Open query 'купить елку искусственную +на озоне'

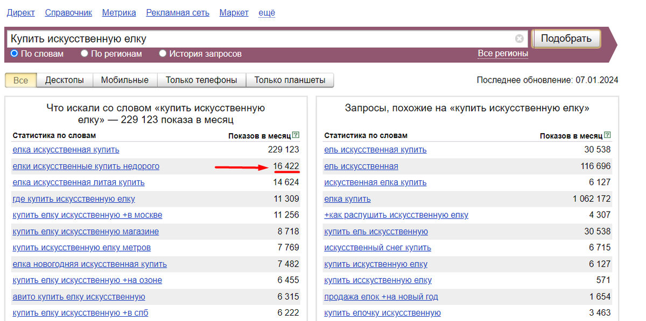(x=87, y=281)
